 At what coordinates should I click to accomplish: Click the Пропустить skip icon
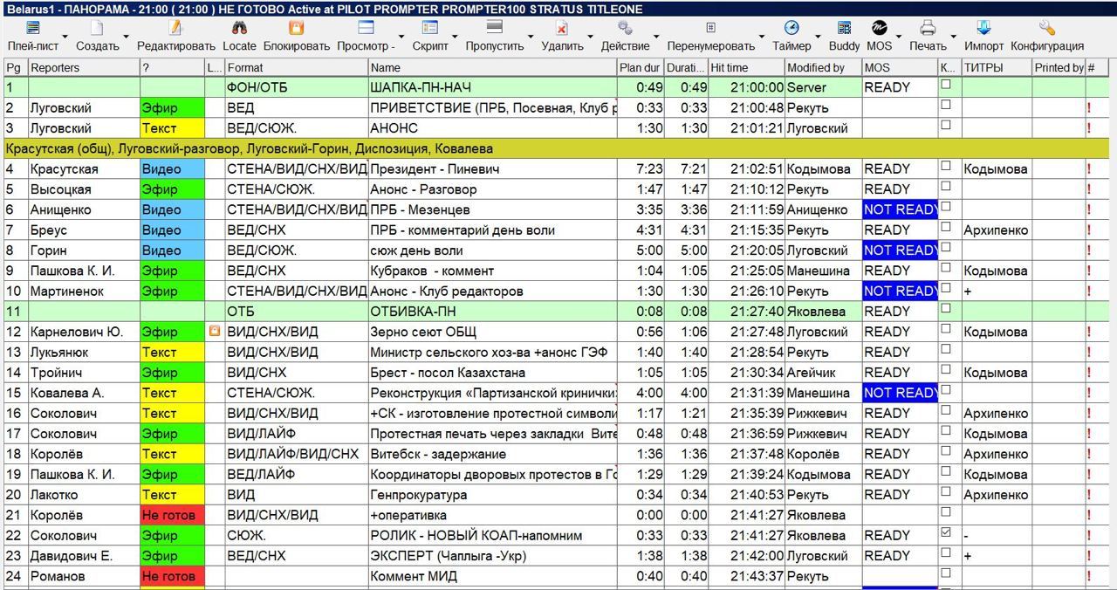coord(494,29)
